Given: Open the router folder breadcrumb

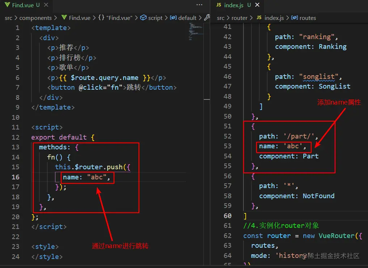Looking at the screenshot, I should click(240, 18).
